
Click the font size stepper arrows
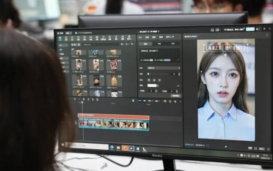[179, 74]
